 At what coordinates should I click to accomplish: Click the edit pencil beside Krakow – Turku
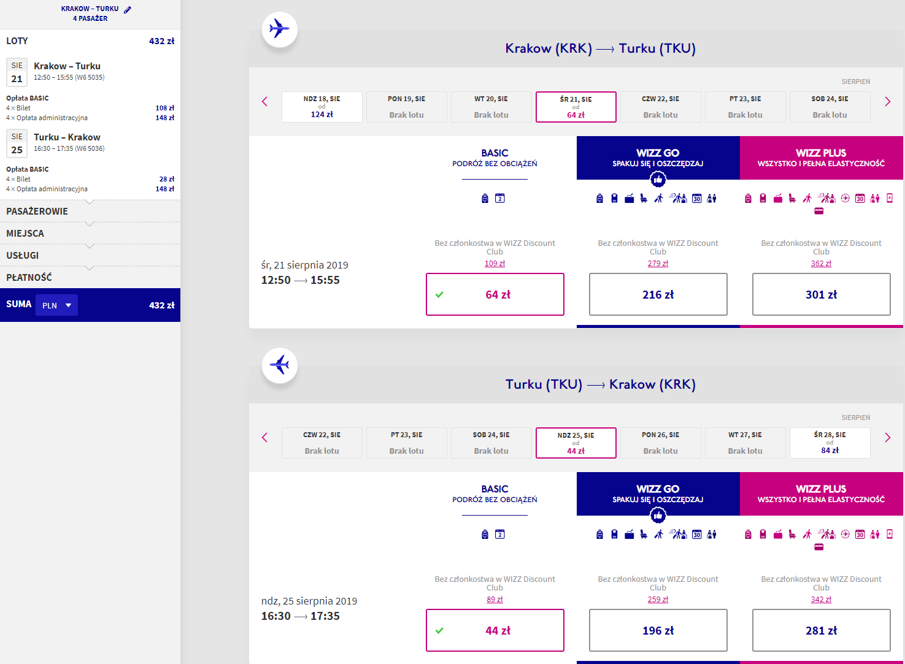click(x=128, y=9)
